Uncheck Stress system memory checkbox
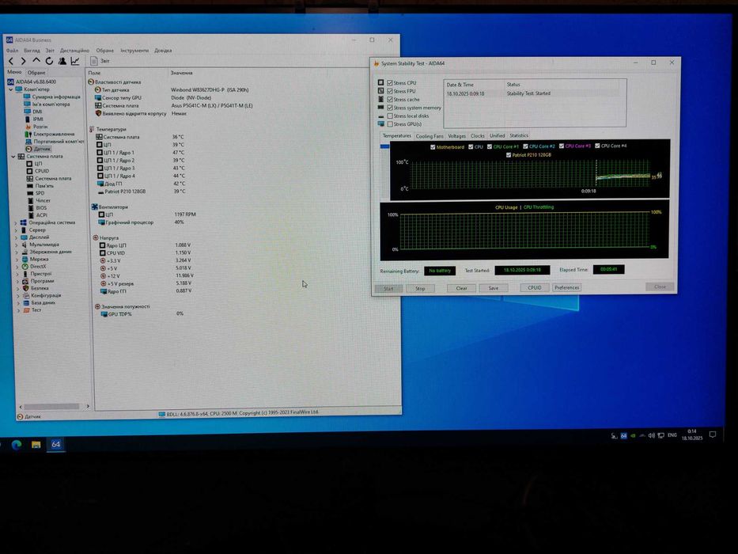This screenshot has width=738, height=554. (390, 108)
